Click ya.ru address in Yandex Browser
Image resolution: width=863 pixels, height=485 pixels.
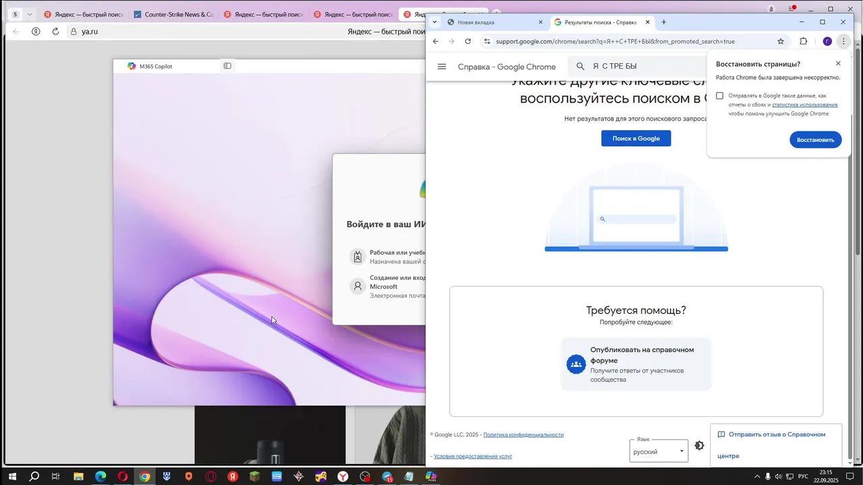click(x=90, y=32)
